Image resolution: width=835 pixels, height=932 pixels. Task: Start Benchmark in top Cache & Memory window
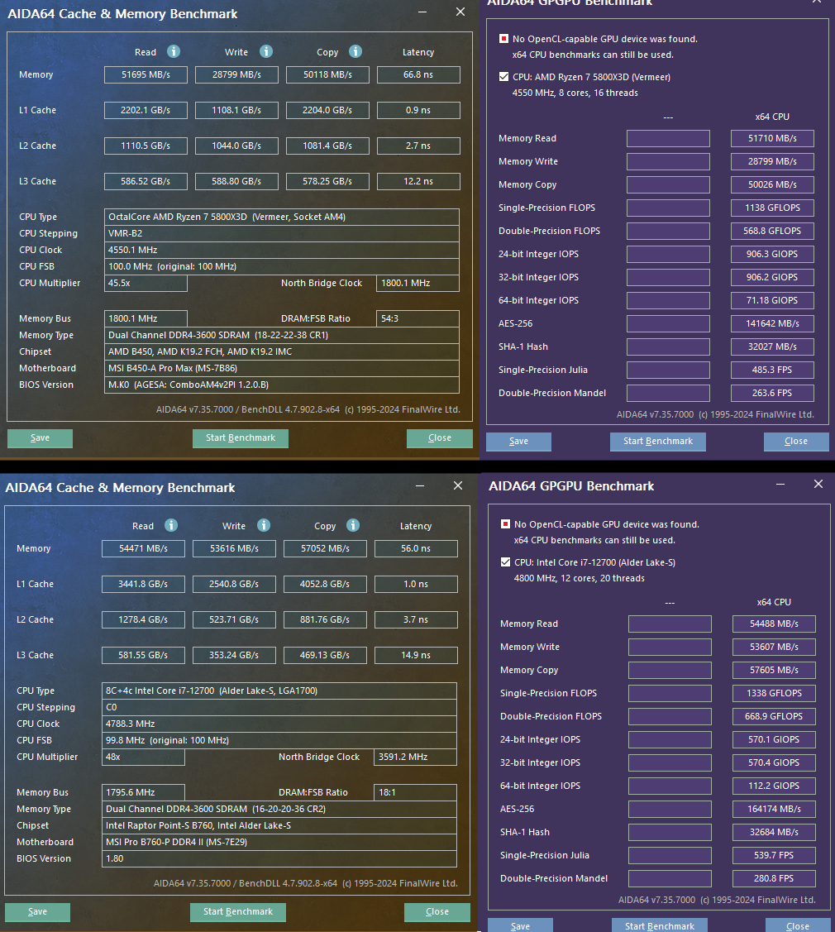(241, 438)
